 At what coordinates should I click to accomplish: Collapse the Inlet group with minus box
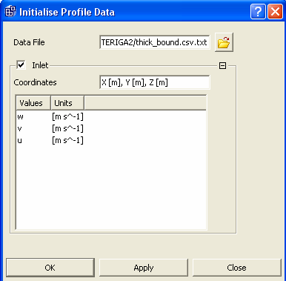click(222, 66)
